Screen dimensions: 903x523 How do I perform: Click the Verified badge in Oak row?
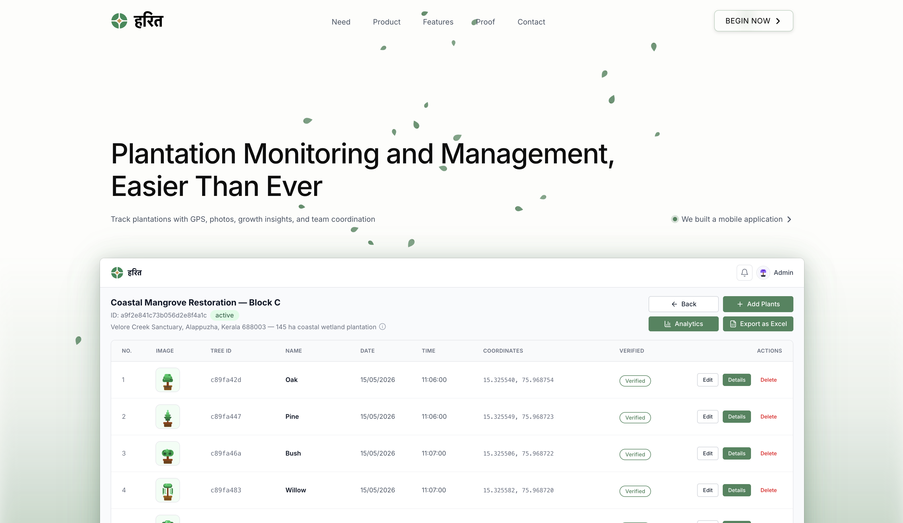pos(635,381)
